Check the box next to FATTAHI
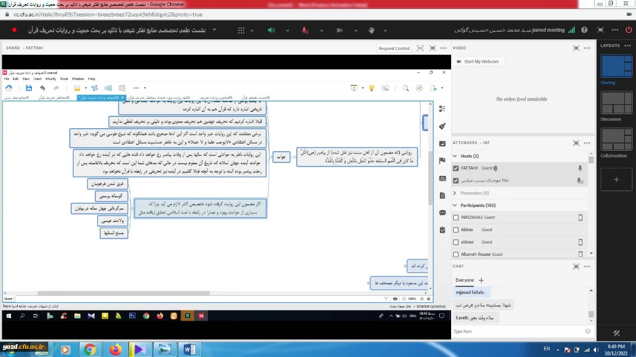The image size is (636, 357). tap(456, 168)
